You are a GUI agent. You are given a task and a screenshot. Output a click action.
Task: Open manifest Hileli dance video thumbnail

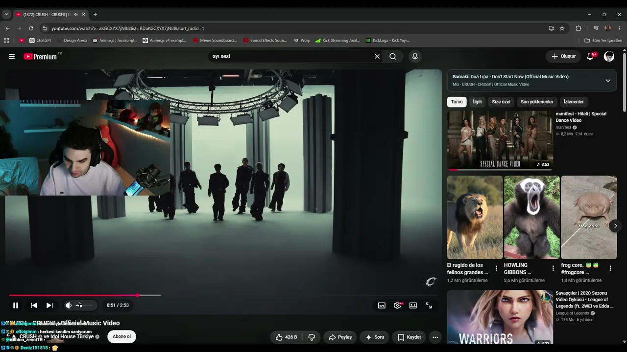pyautogui.click(x=500, y=140)
